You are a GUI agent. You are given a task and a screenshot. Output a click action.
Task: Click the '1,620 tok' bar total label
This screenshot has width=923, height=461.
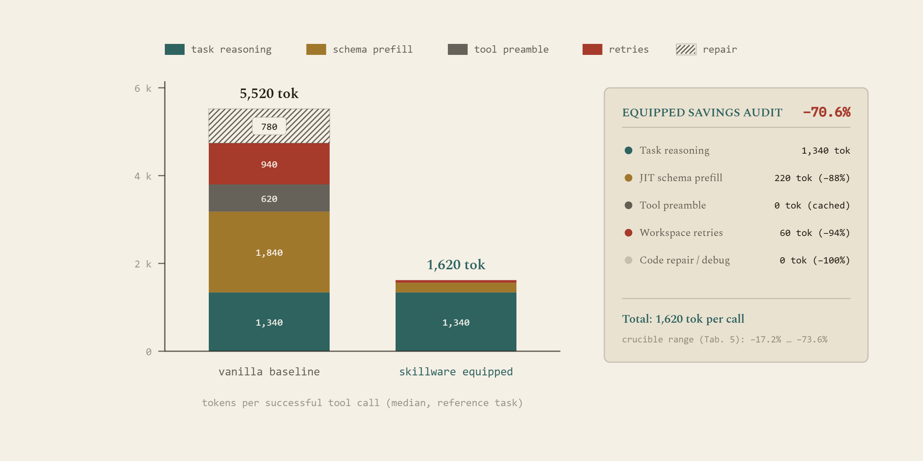pyautogui.click(x=456, y=265)
